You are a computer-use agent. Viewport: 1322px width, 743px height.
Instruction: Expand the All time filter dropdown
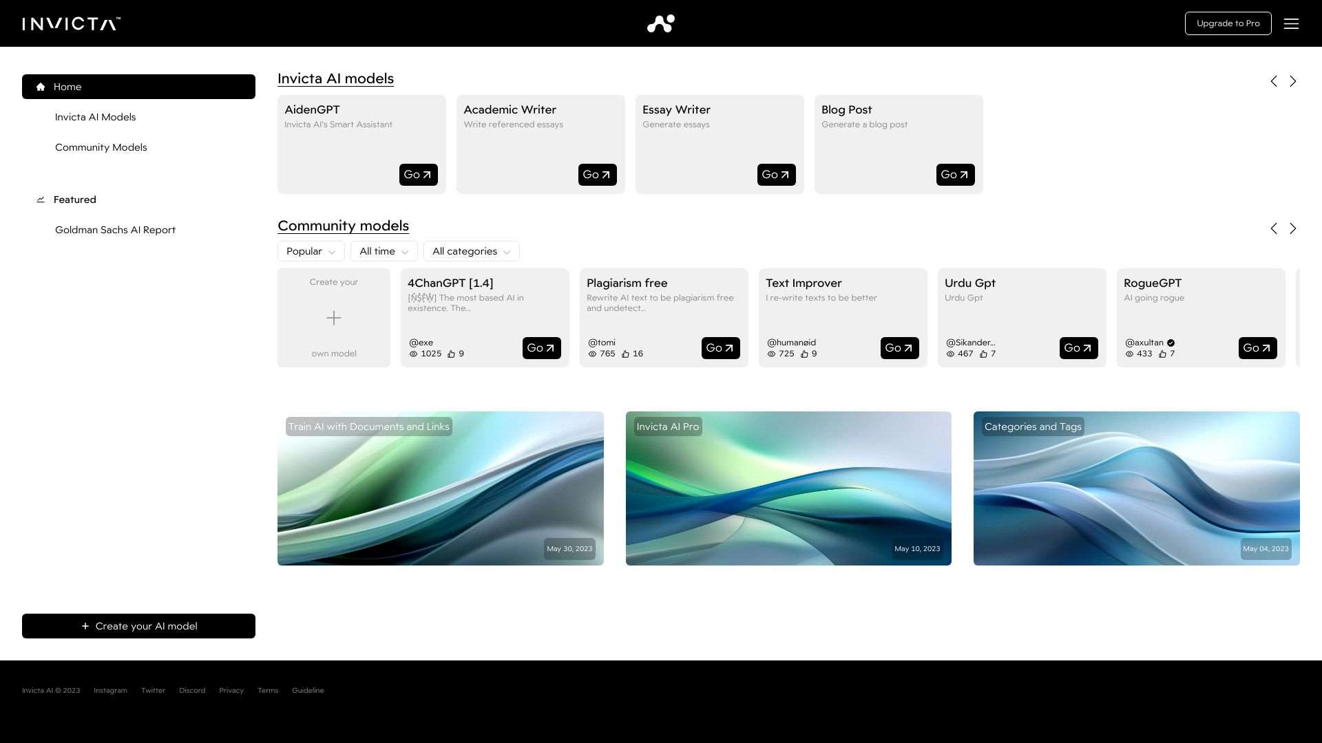click(384, 251)
